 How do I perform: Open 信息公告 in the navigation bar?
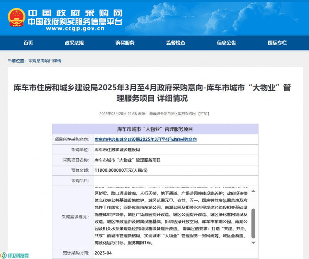pos(226,43)
